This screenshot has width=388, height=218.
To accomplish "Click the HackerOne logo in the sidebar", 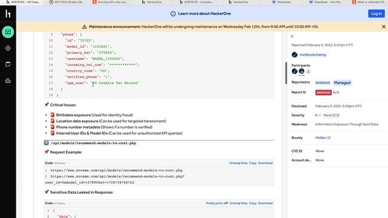I will pyautogui.click(x=8, y=14).
